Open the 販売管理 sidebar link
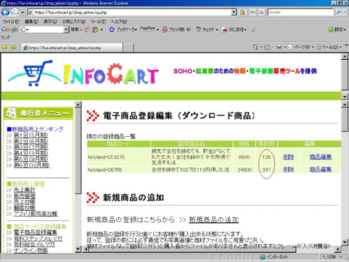The width and height of the screenshot is (349, 262). coord(24,196)
